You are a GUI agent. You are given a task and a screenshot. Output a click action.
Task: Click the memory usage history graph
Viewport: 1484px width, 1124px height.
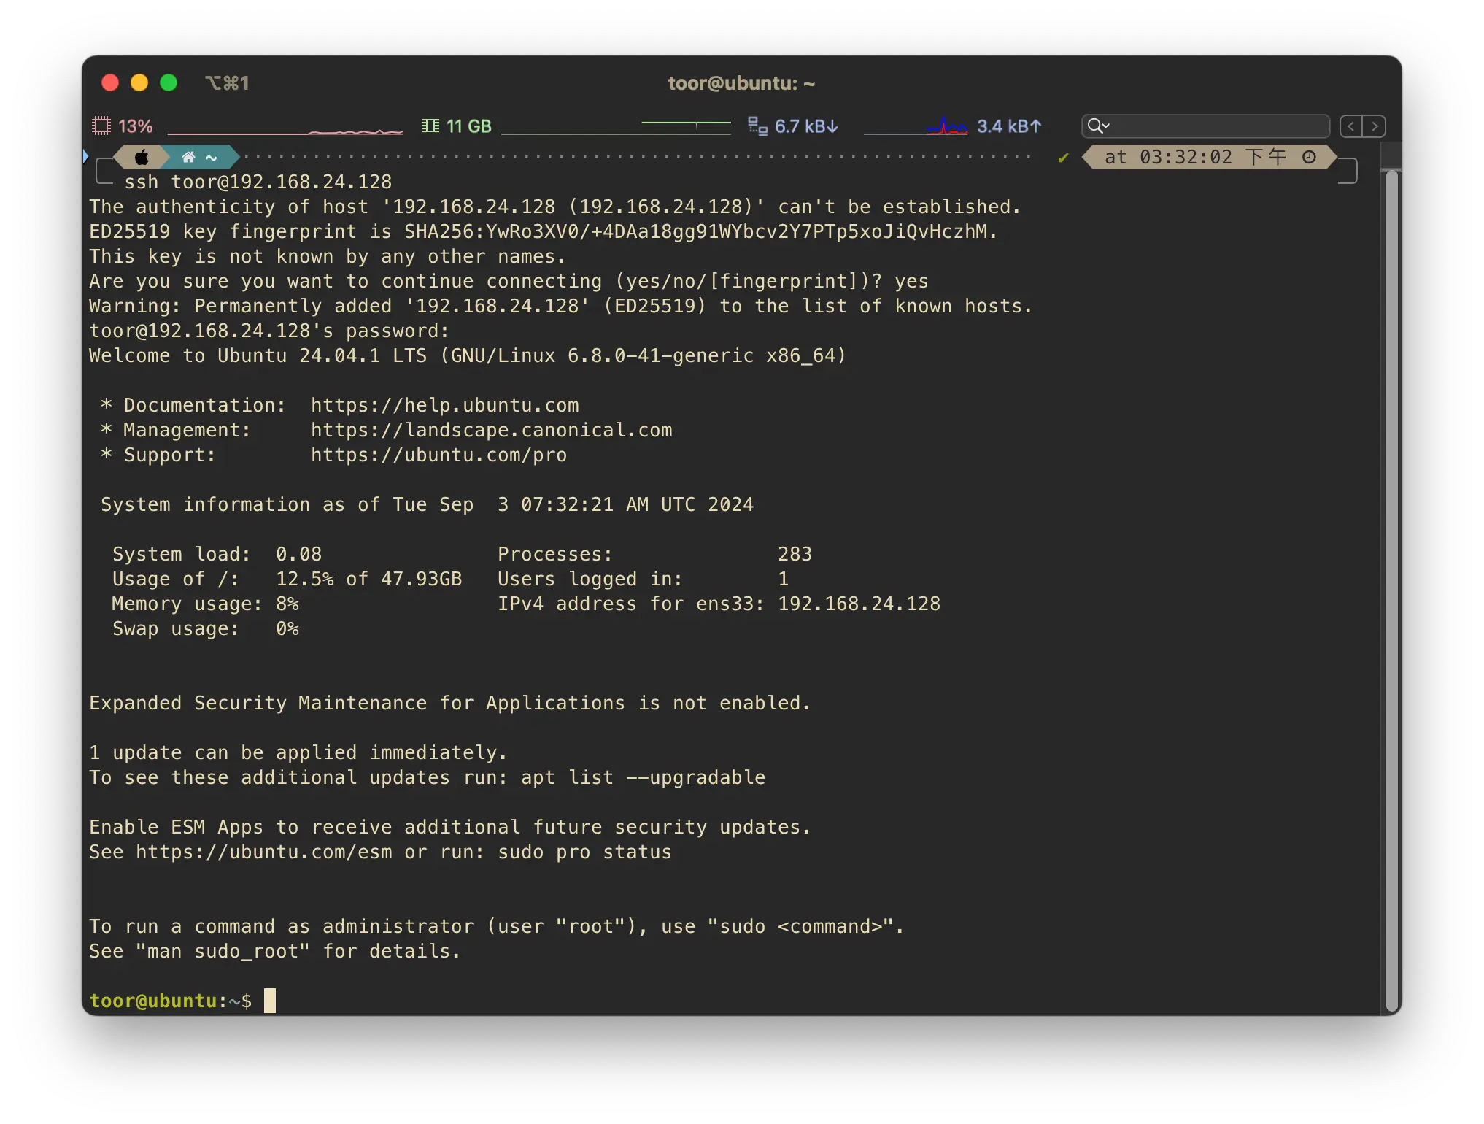click(x=617, y=126)
